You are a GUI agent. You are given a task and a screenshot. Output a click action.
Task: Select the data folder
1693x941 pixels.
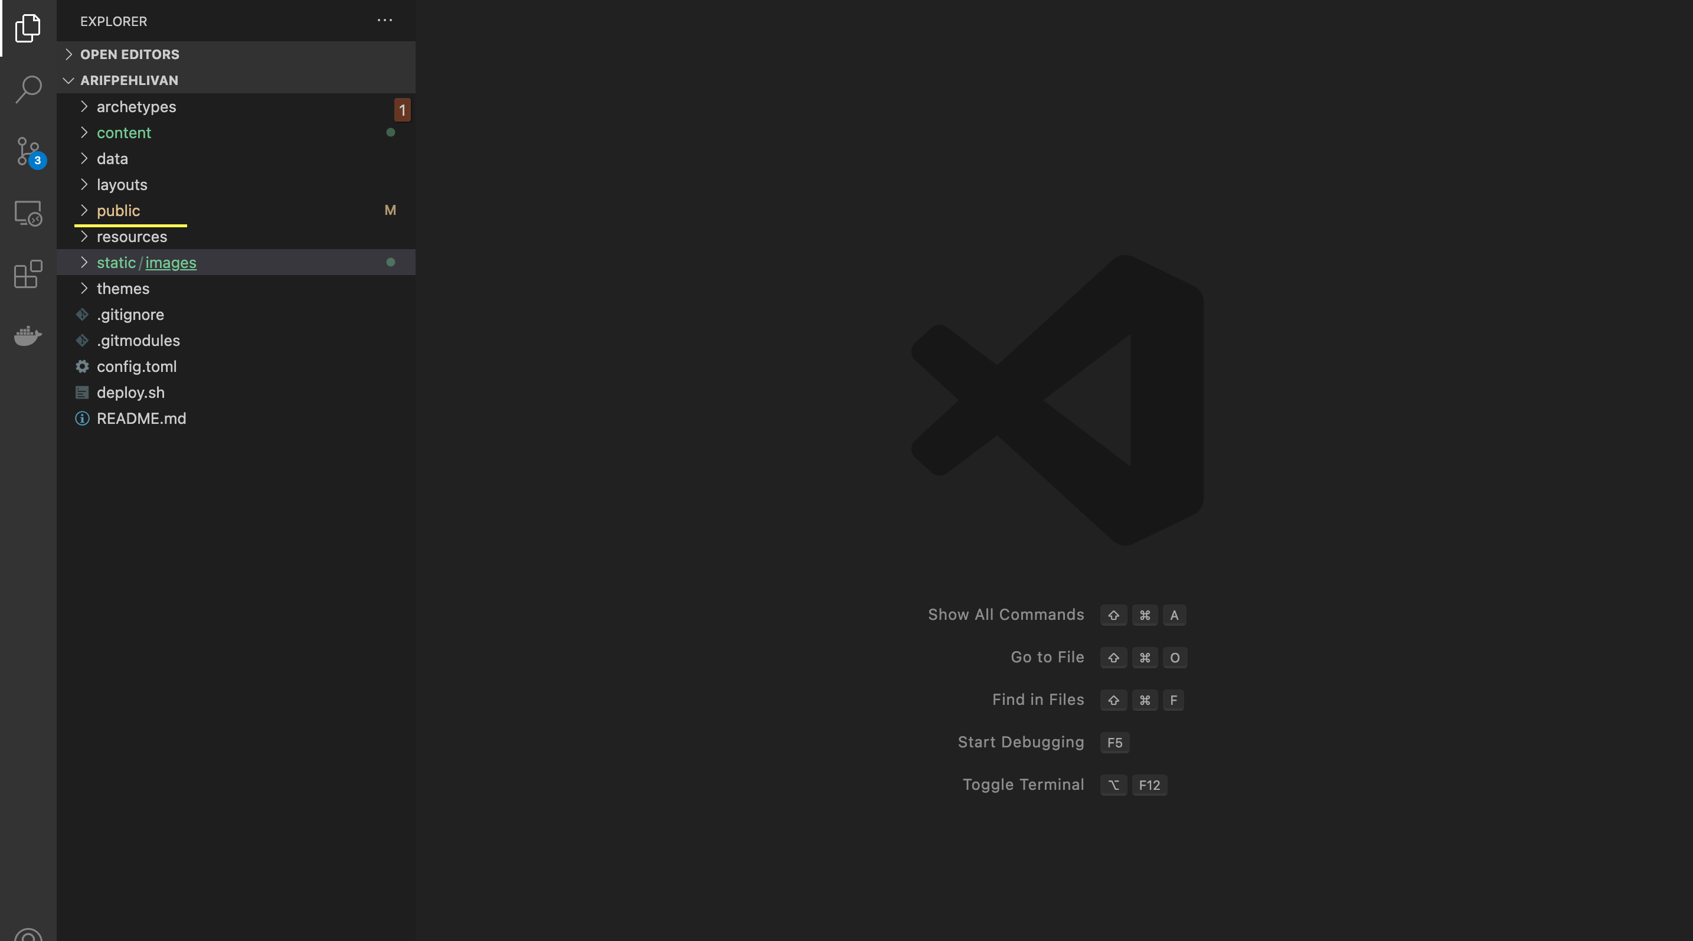(236, 158)
